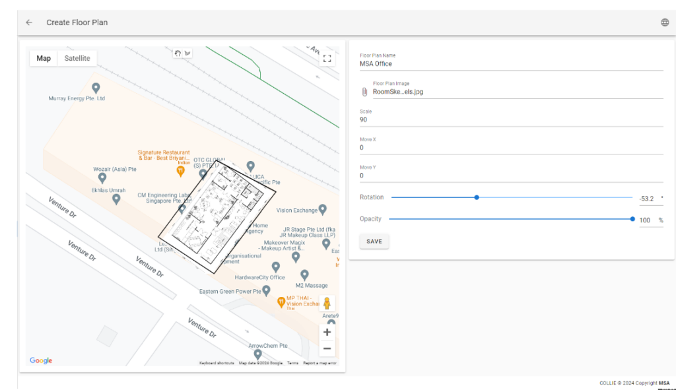Toggle fullscreen map view
Screen dimensions: 676x390
pyautogui.click(x=327, y=58)
